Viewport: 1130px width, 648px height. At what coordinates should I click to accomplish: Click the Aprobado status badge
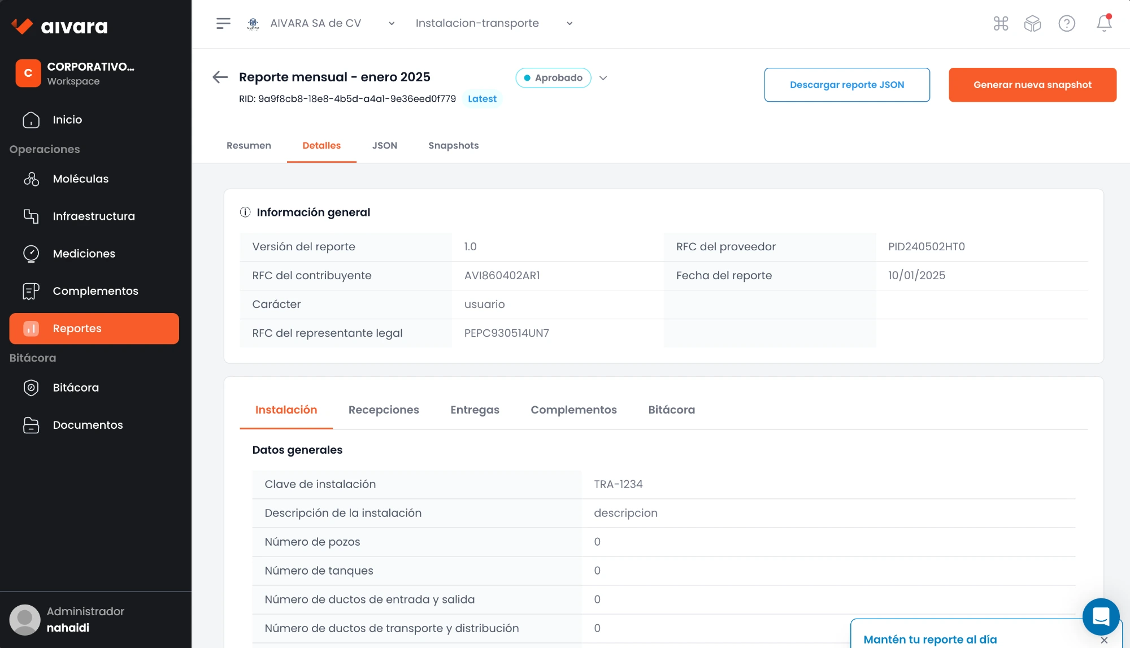click(x=553, y=78)
